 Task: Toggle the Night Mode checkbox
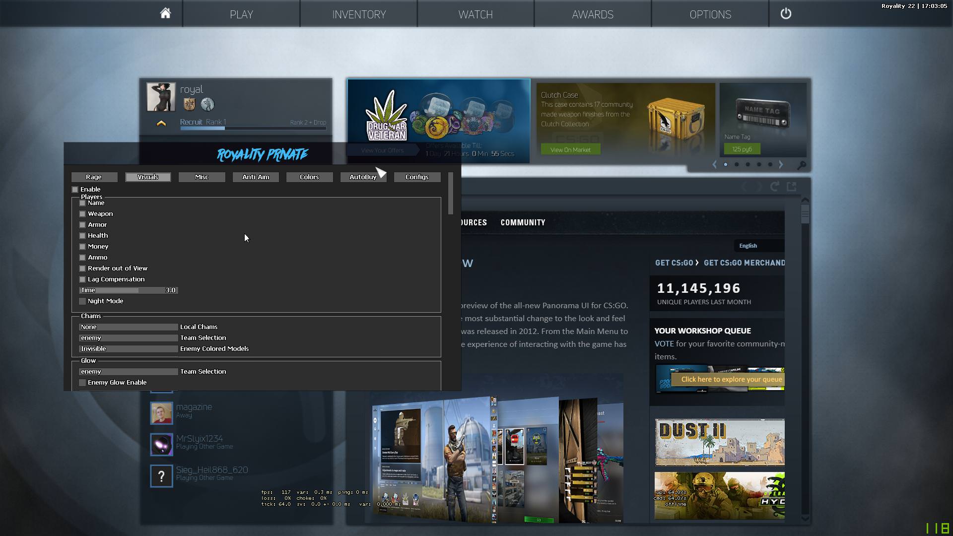click(x=82, y=301)
